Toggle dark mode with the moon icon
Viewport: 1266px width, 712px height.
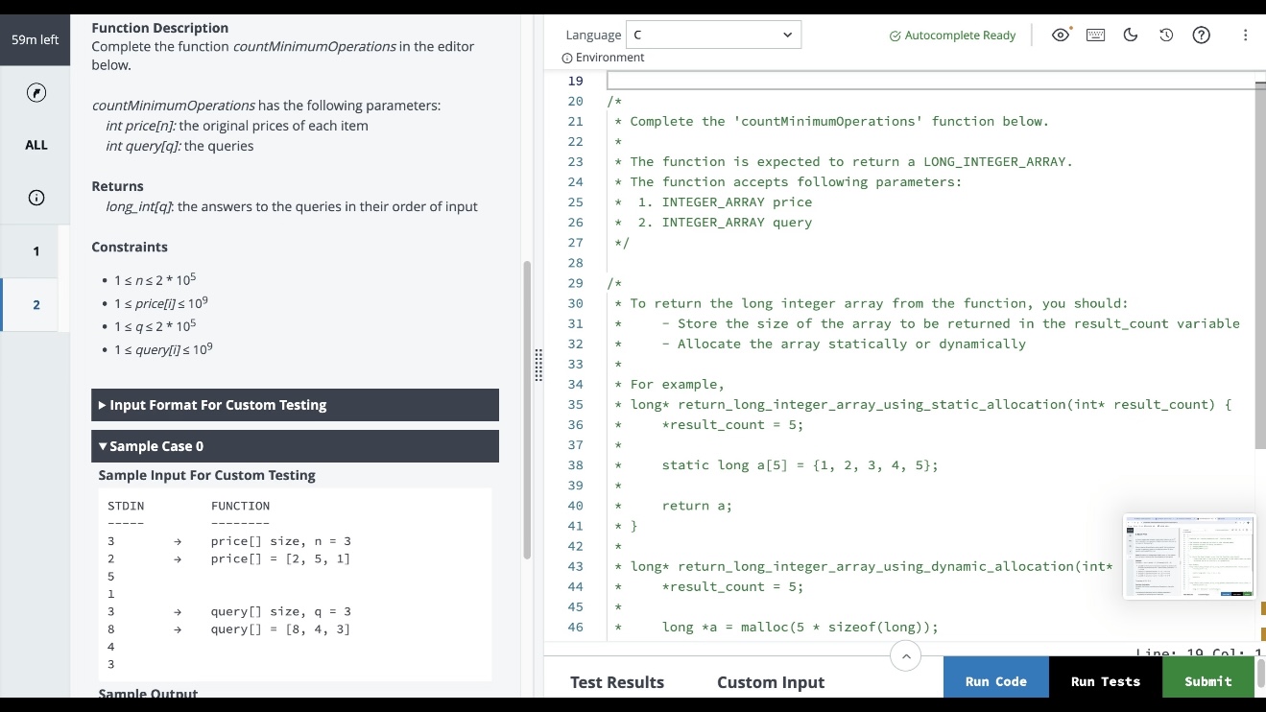tap(1131, 36)
